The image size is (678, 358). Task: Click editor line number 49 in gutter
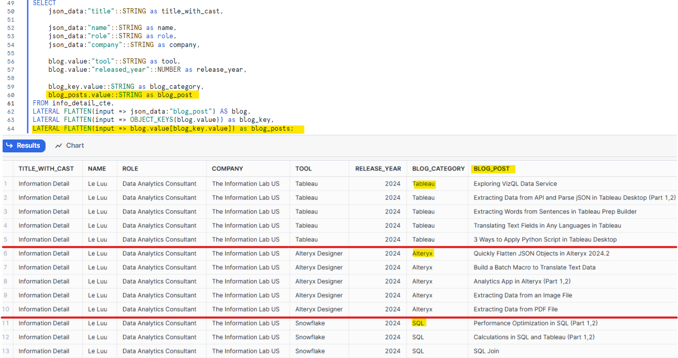[11, 3]
